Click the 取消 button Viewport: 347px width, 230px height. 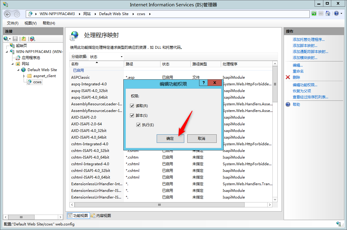point(202,139)
